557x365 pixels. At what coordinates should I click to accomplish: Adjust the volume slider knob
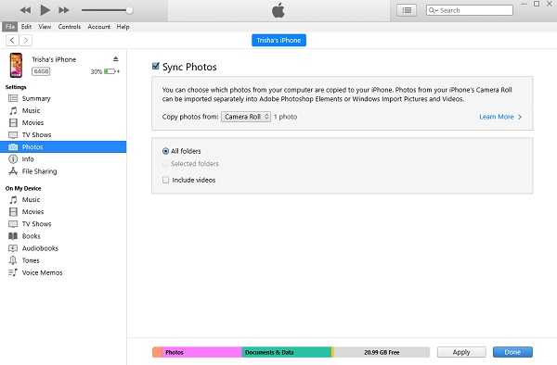click(x=129, y=10)
